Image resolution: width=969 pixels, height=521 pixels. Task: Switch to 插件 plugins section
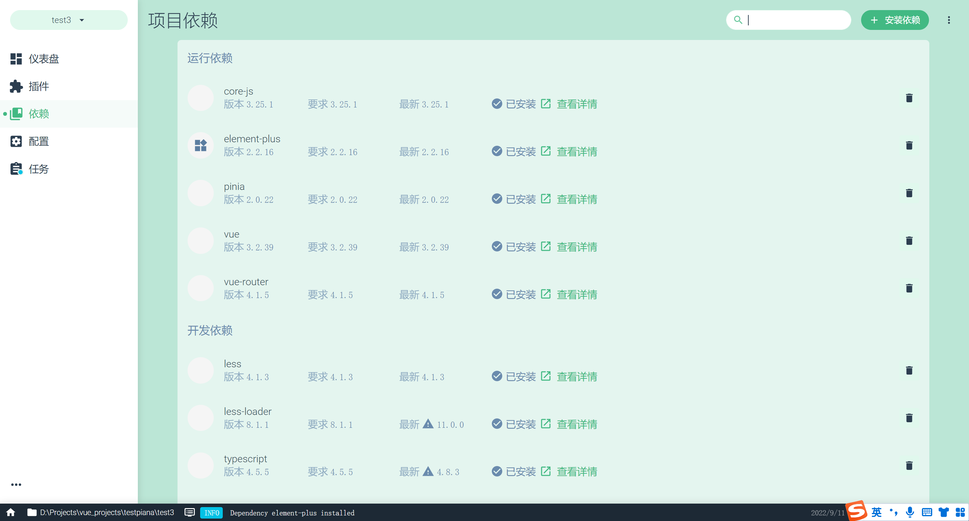point(38,87)
